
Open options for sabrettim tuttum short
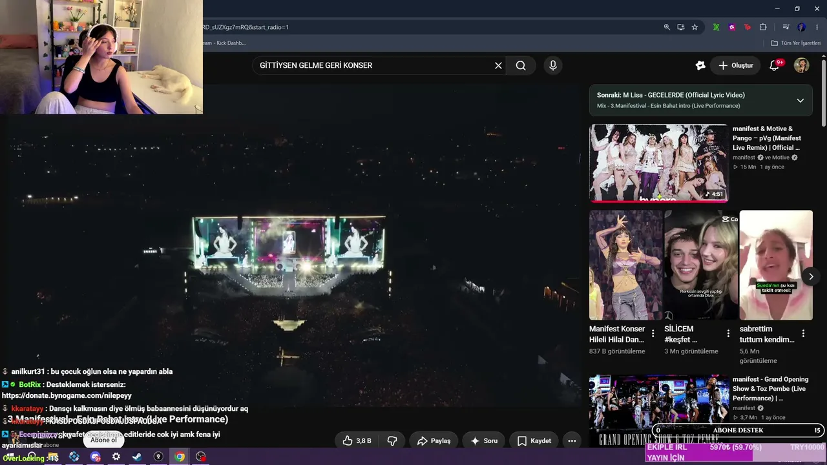[803, 334]
